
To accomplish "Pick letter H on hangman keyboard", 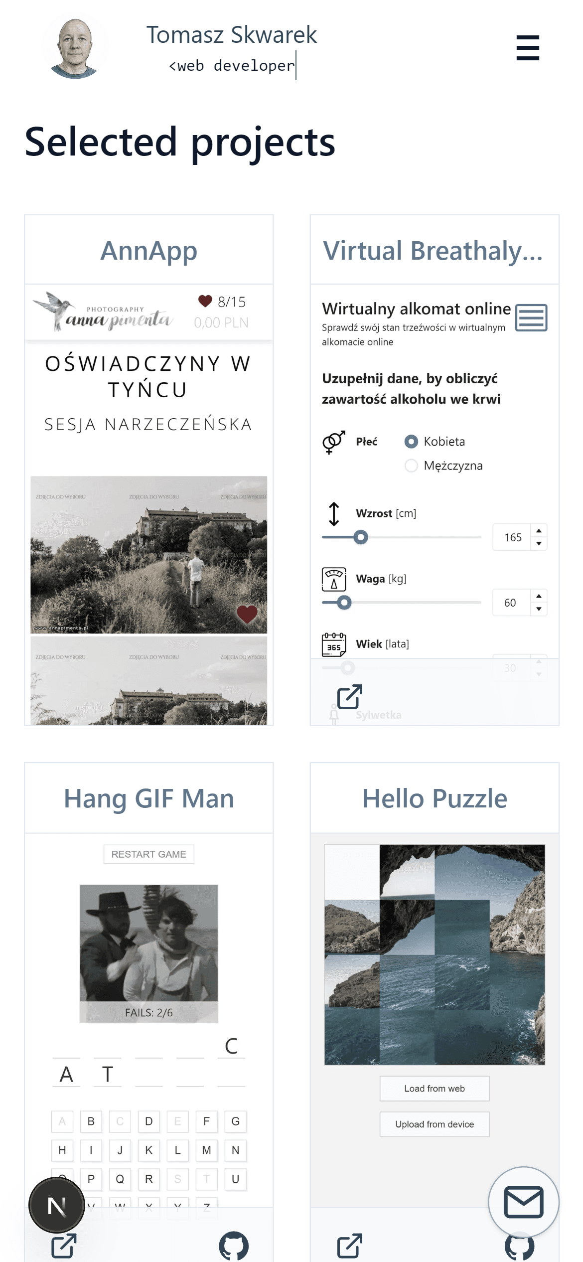I will click(62, 1150).
